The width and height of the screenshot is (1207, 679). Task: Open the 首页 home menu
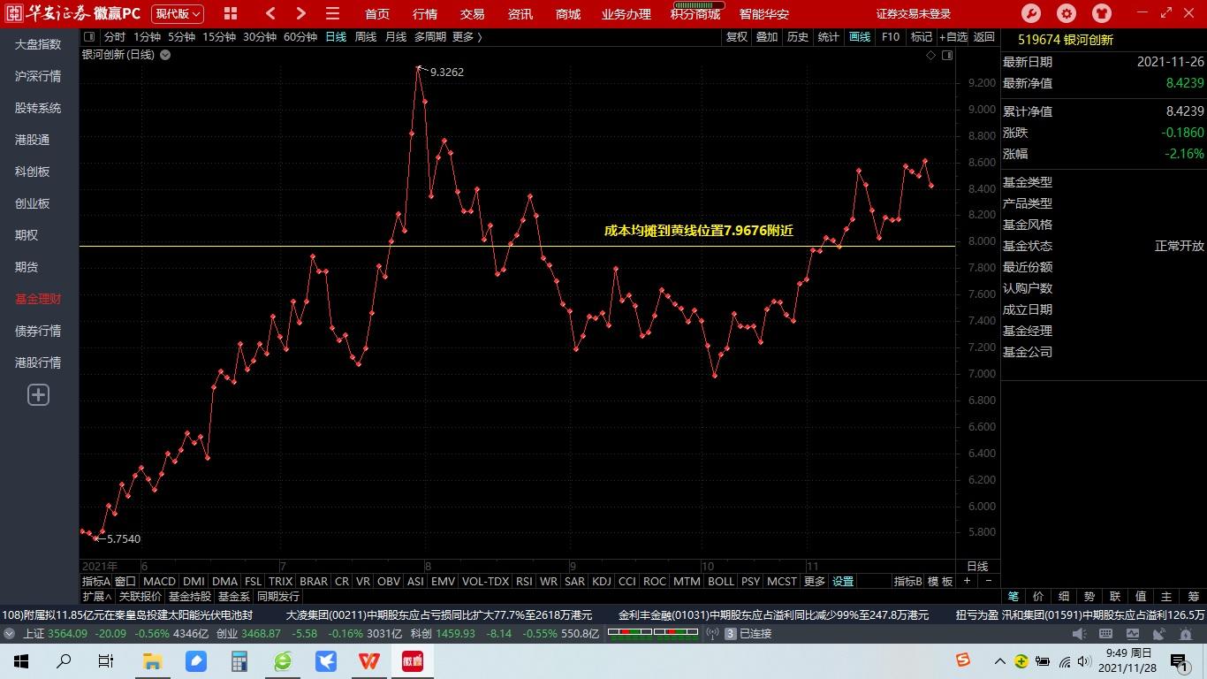pos(377,14)
